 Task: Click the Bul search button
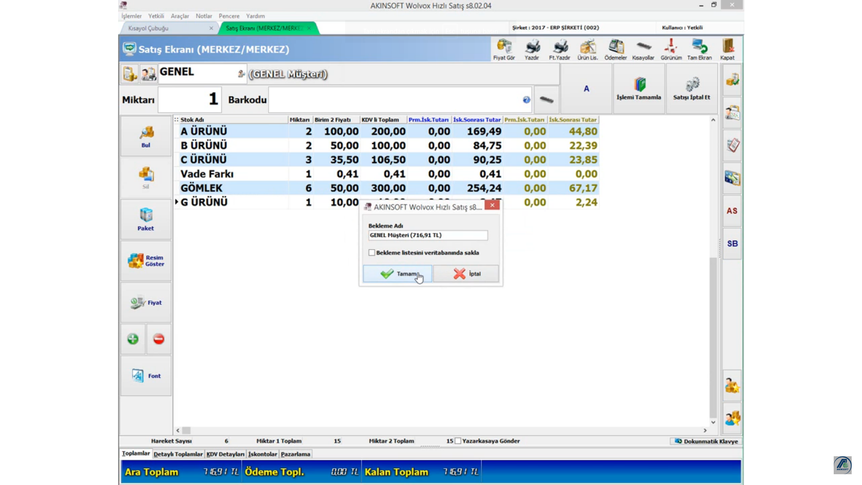click(146, 136)
